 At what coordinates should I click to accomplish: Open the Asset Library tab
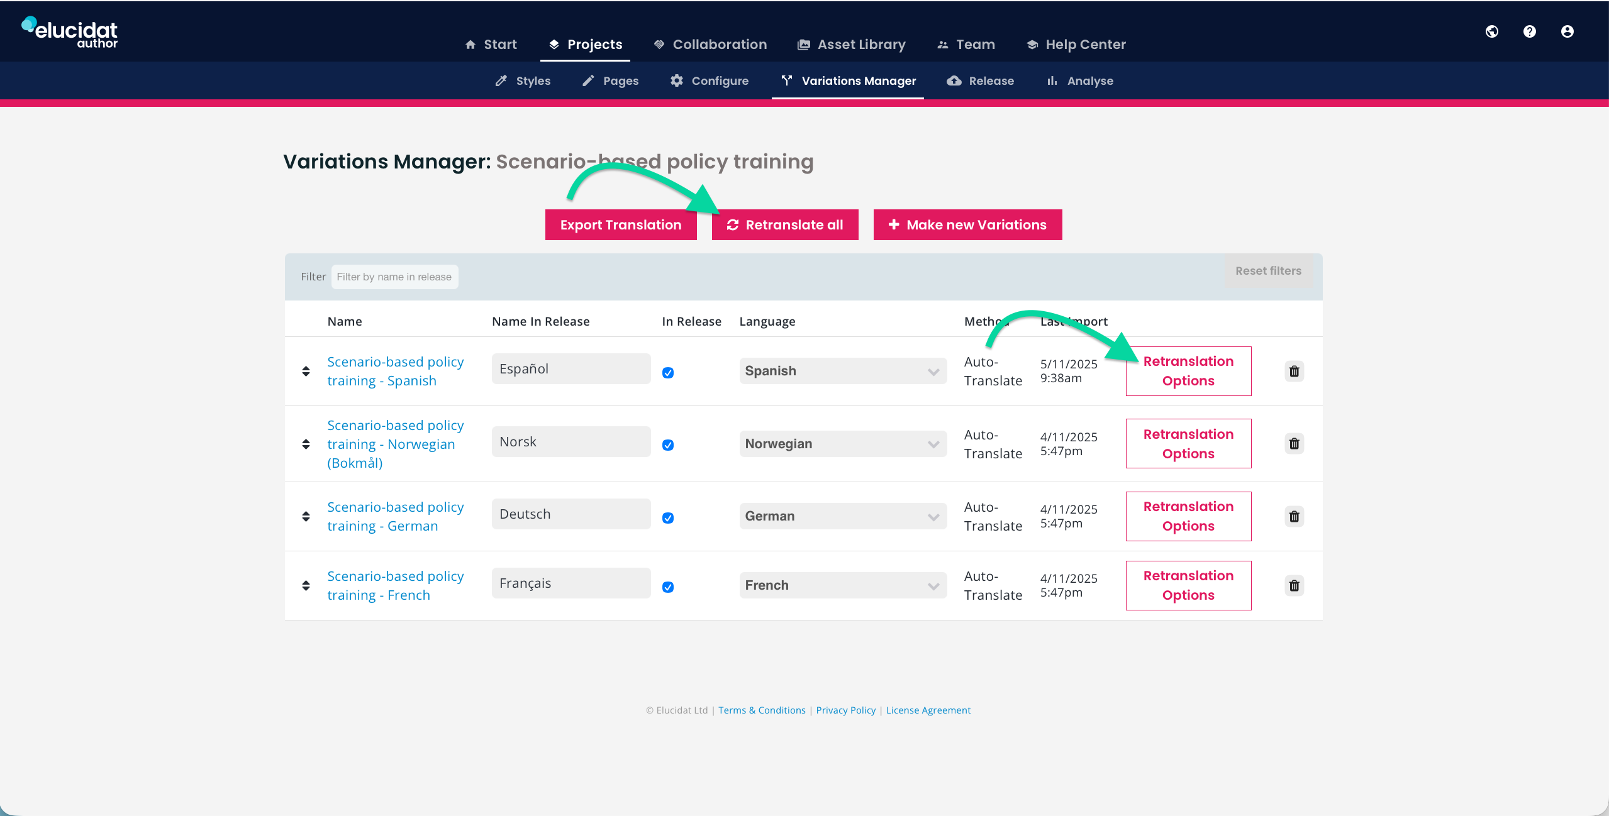click(852, 45)
